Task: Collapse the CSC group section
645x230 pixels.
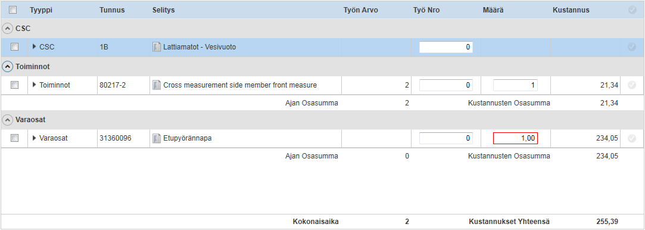Action: click(7, 29)
